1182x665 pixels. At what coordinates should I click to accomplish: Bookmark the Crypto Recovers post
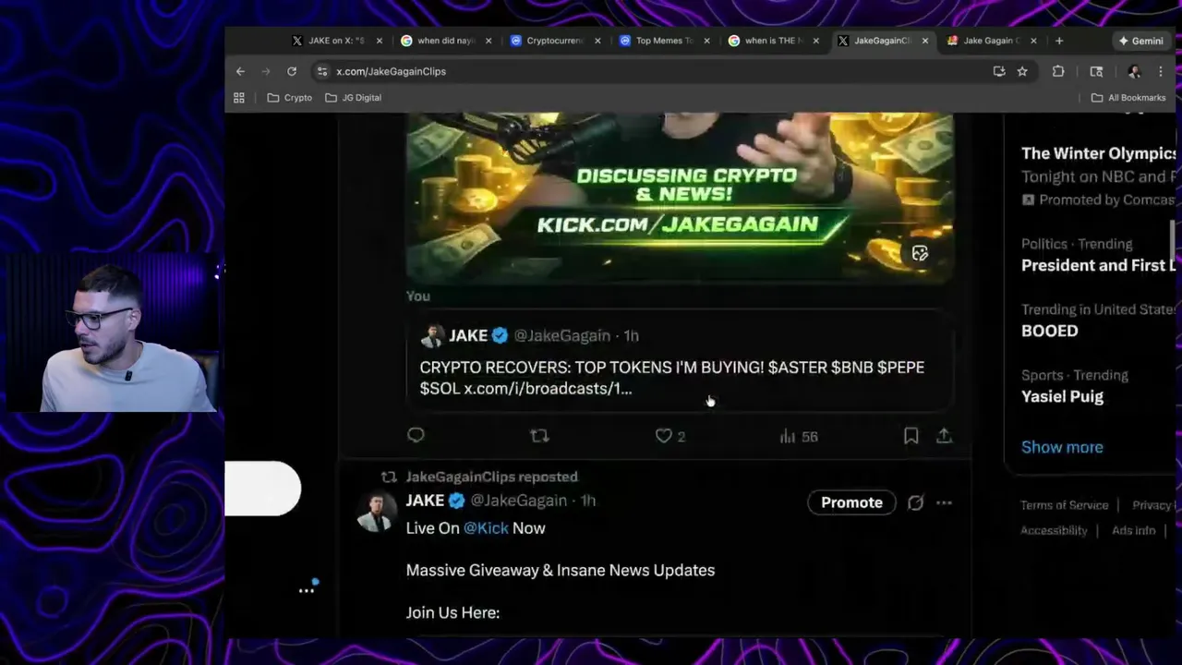[x=911, y=435]
